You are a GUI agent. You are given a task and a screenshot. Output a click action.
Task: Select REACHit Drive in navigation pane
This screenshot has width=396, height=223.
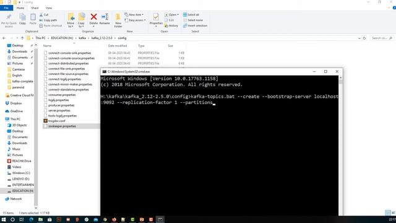[19, 161]
